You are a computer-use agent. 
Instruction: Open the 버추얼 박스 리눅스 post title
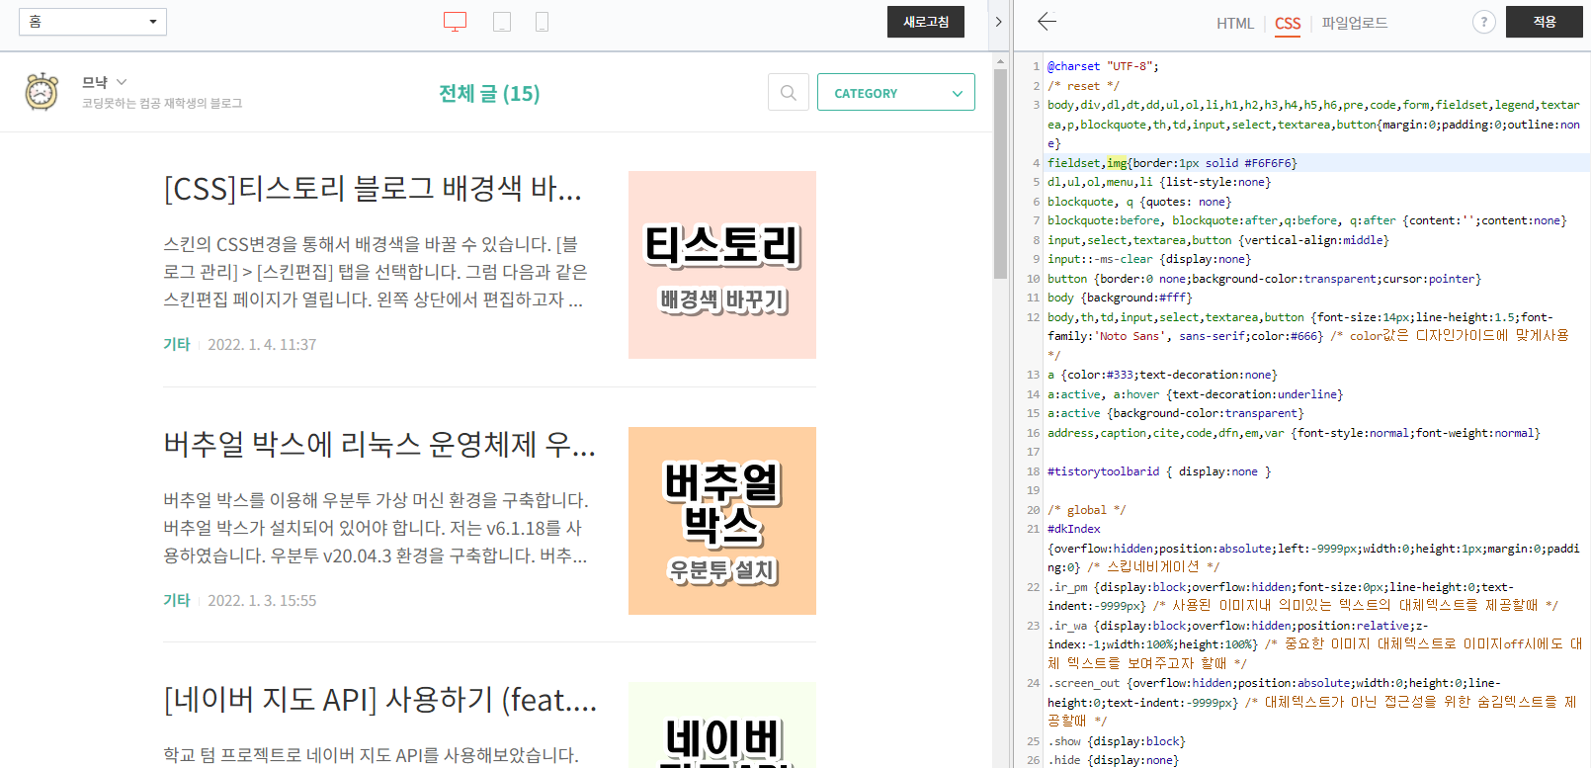pos(379,444)
